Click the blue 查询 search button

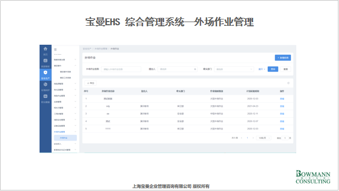(x=273, y=69)
